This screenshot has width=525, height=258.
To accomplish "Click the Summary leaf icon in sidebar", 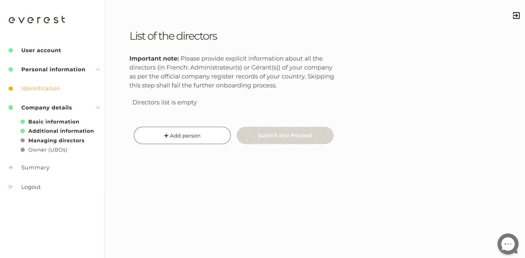I will (11, 167).
